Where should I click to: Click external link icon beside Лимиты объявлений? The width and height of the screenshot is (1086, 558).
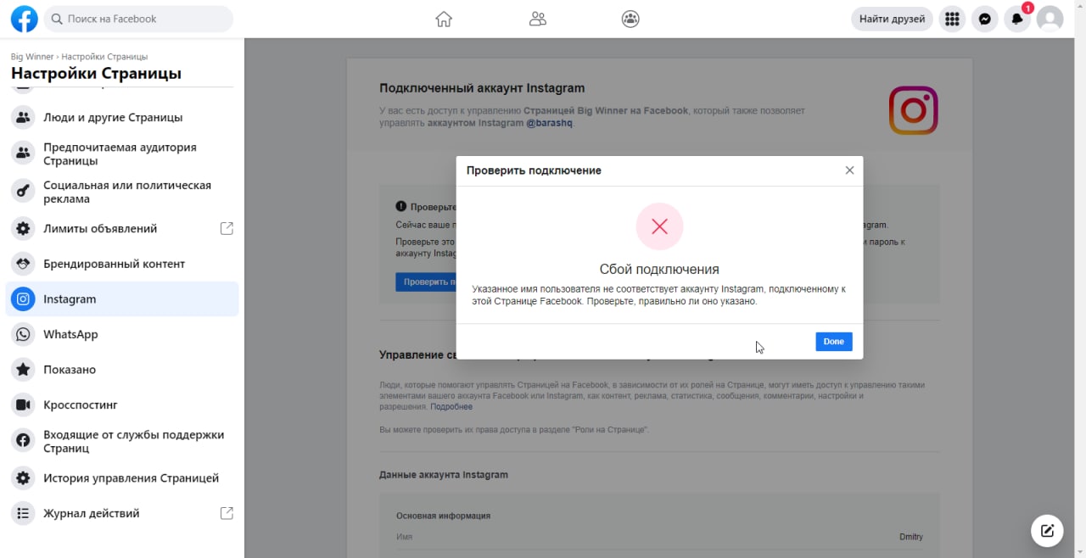coord(227,229)
